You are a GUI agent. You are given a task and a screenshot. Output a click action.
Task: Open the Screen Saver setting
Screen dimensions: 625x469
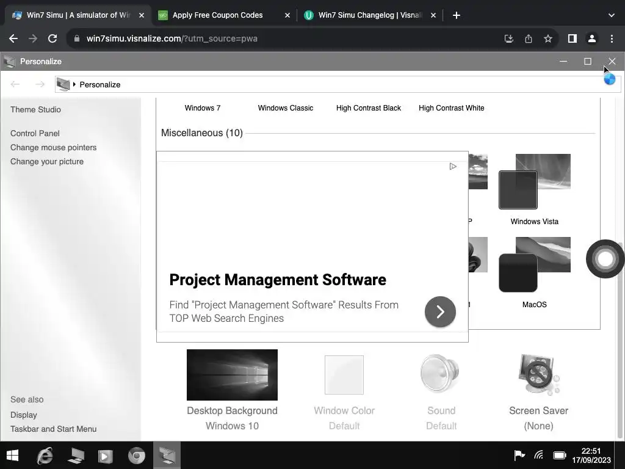coord(538,393)
